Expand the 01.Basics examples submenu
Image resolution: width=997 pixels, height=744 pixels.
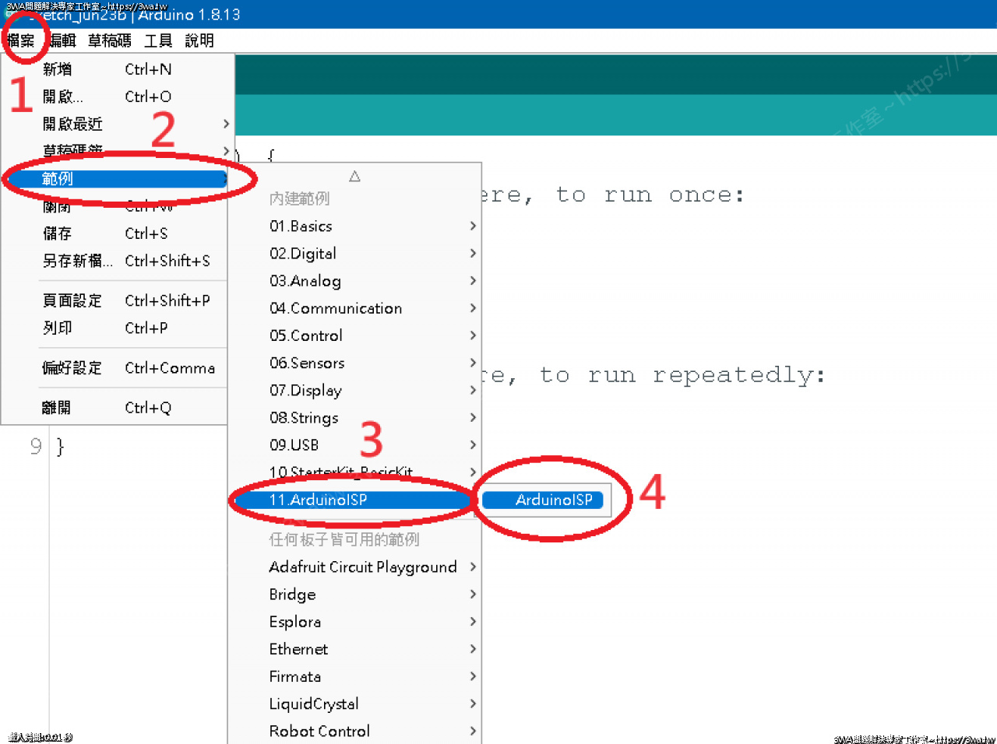[x=301, y=226]
